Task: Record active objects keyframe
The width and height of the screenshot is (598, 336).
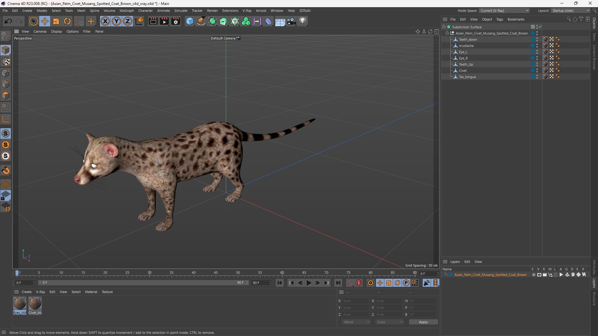Action: pos(350,283)
